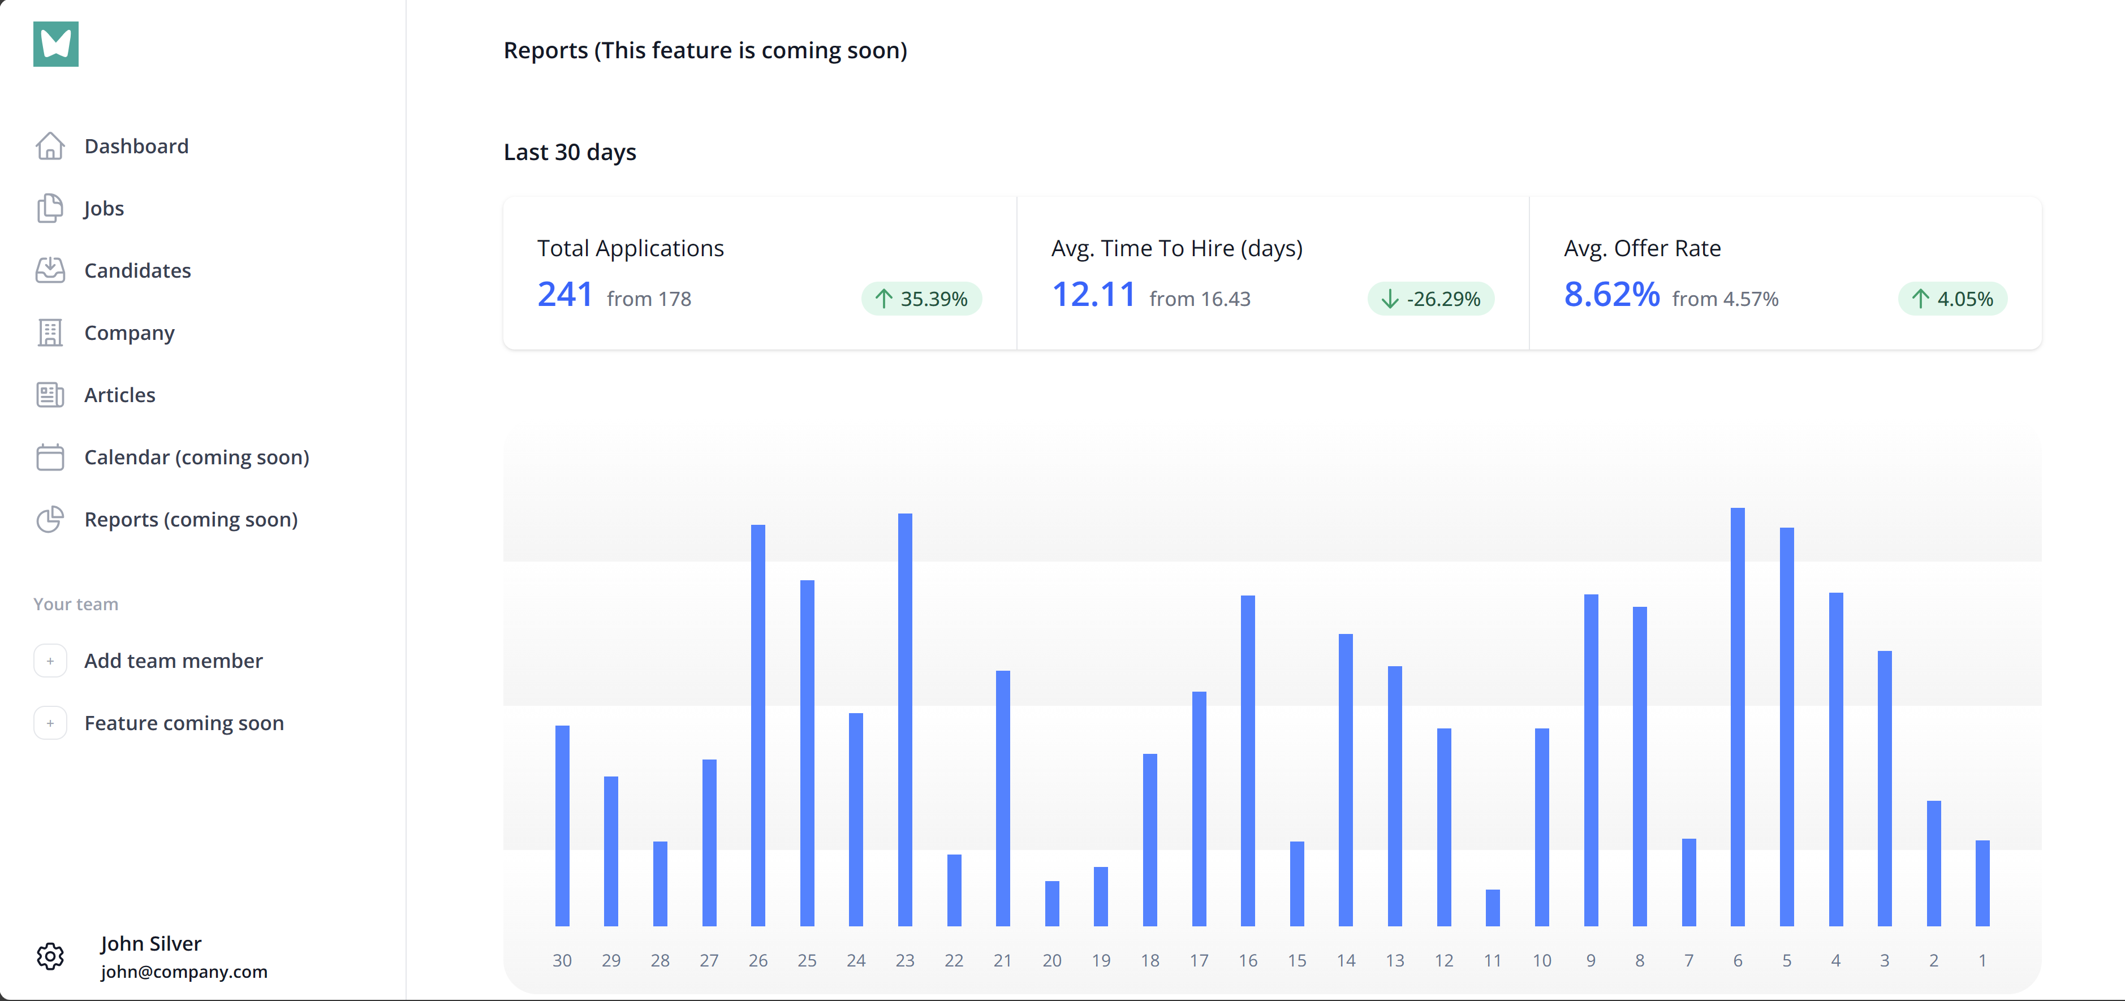Image resolution: width=2125 pixels, height=1001 pixels.
Task: Open Candidates using the inbox tray icon
Action: click(x=50, y=270)
